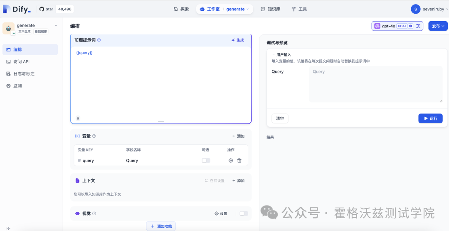The image size is (449, 231).
Task: Open the settings gear for the query variable
Action: click(231, 160)
